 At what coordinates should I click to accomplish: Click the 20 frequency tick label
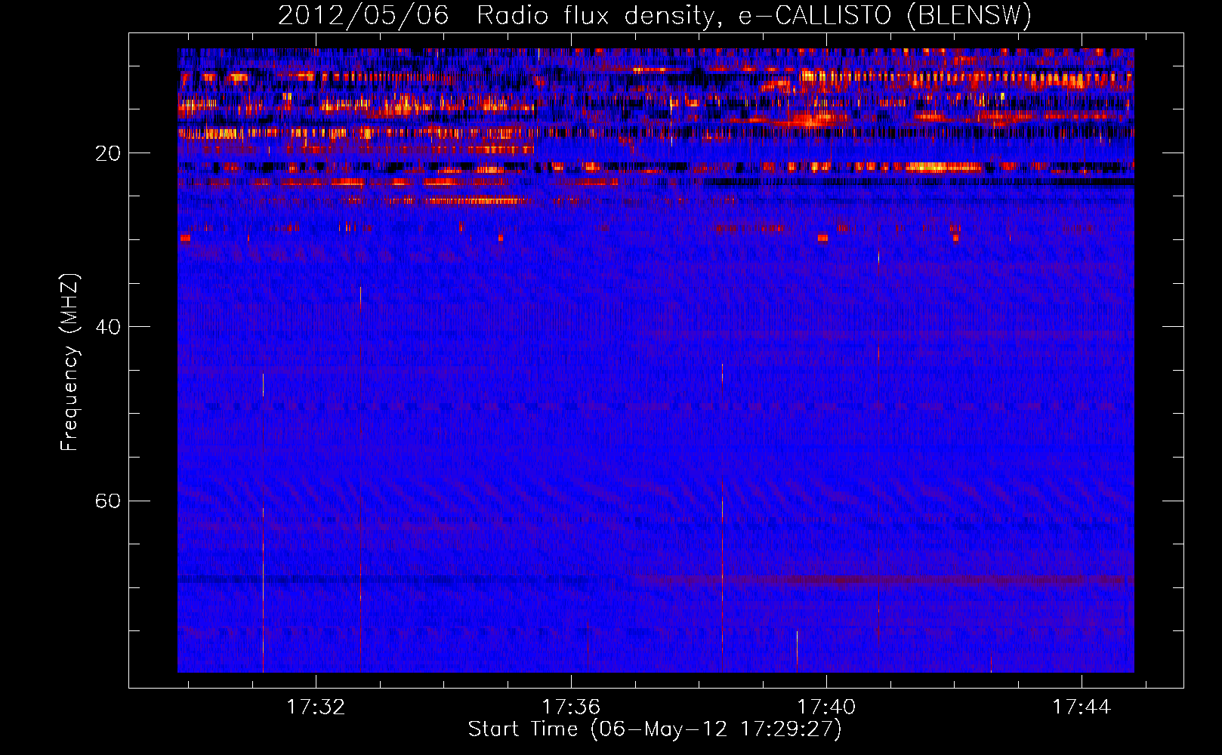click(x=107, y=153)
